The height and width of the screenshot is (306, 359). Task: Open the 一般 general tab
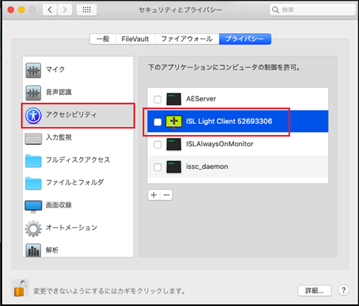[103, 39]
